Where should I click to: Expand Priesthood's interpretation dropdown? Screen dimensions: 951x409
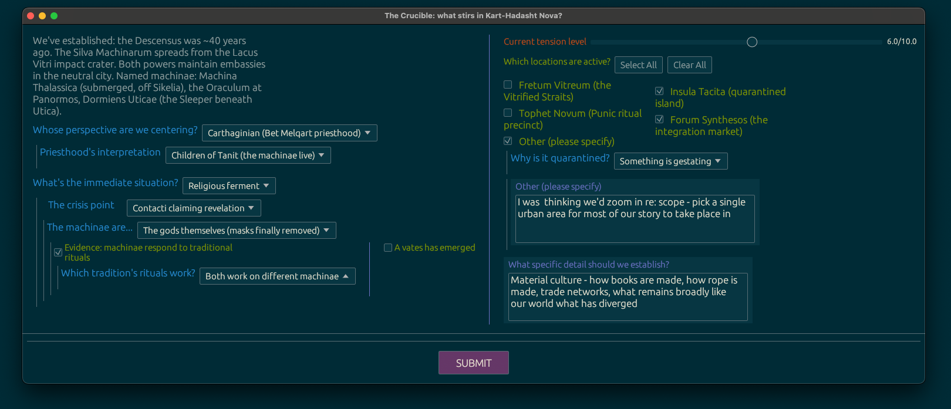tap(248, 156)
